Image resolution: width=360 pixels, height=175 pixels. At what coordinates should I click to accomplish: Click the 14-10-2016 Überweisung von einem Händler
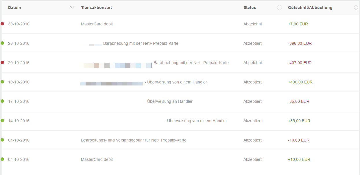click(x=197, y=121)
